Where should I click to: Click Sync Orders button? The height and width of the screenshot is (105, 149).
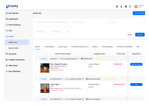139,13
